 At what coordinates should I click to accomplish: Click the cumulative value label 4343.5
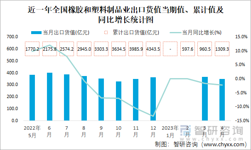click(x=153, y=49)
